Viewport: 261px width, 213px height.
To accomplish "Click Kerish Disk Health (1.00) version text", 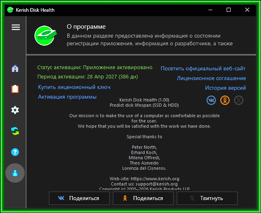I will pos(144,100).
